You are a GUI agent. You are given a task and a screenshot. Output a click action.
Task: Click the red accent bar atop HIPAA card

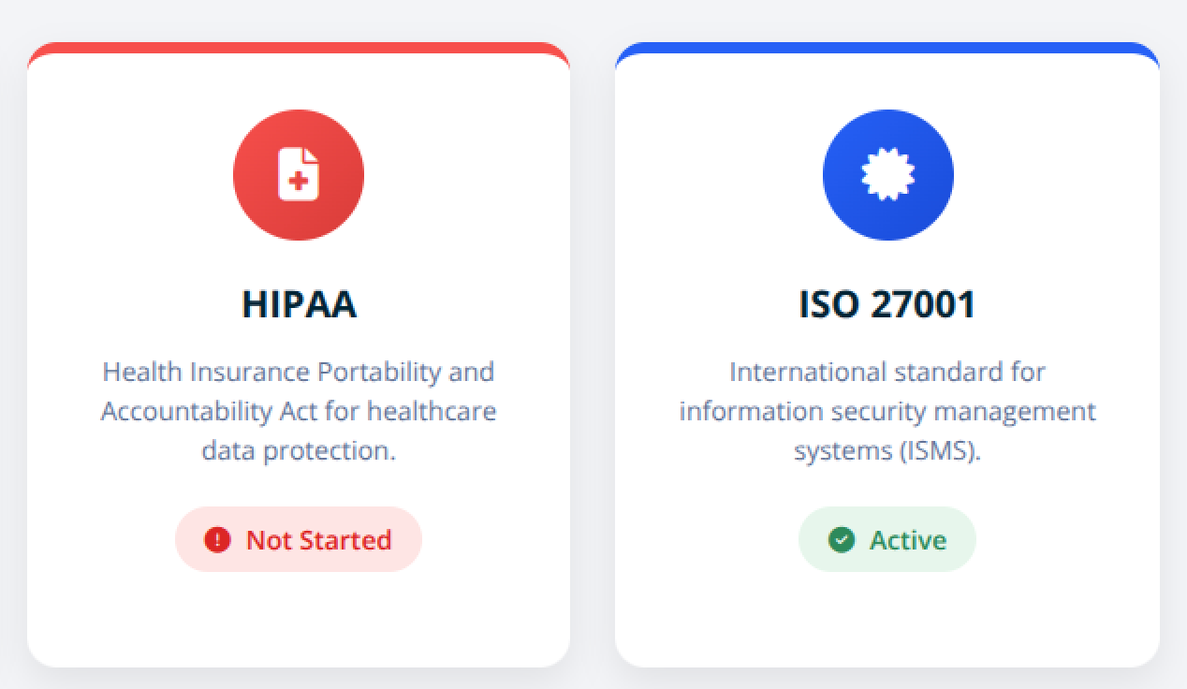(x=299, y=48)
